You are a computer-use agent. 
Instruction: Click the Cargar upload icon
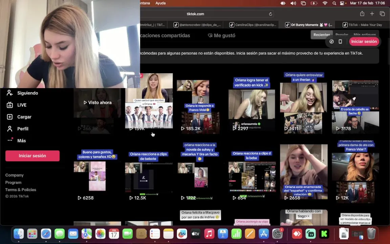(x=10, y=117)
